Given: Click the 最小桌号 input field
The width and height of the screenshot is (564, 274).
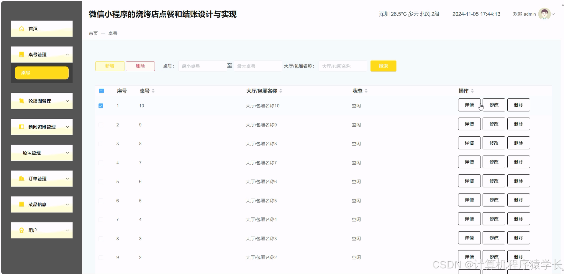Looking at the screenshot, I should (x=202, y=66).
